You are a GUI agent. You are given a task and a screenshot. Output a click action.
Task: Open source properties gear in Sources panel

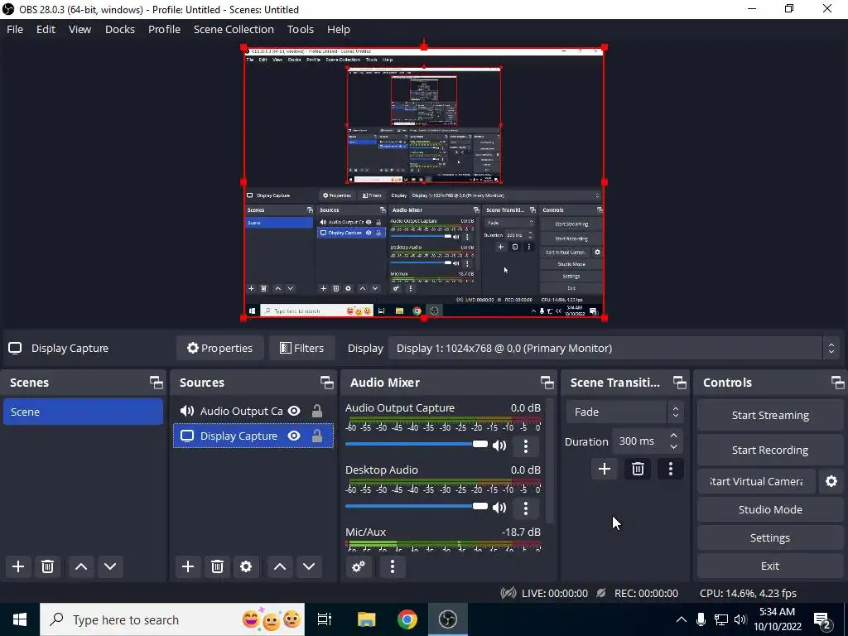tap(246, 566)
